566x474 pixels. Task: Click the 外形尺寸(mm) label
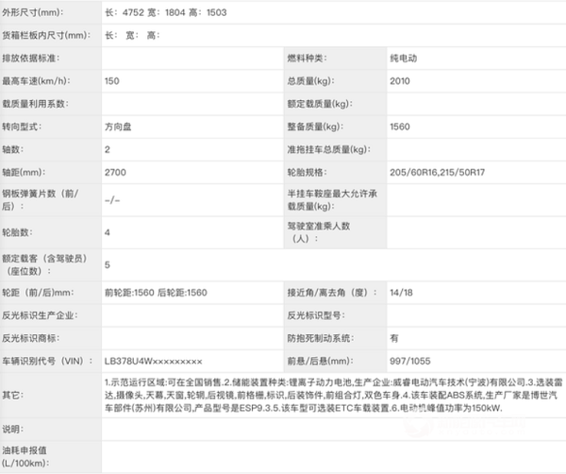[x=33, y=12]
